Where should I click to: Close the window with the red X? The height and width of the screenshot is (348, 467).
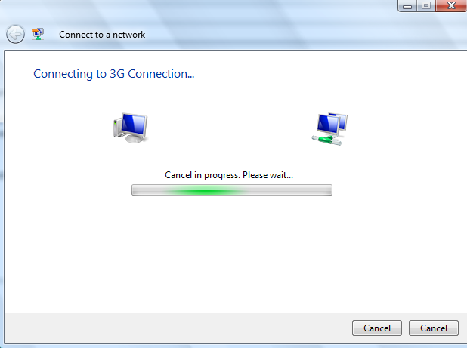[451, 5]
